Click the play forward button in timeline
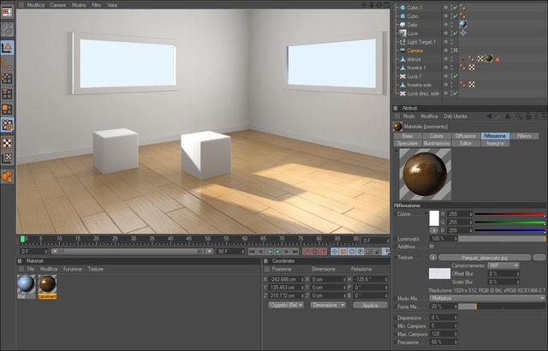Viewport: 548px width, 351px height. click(x=277, y=252)
